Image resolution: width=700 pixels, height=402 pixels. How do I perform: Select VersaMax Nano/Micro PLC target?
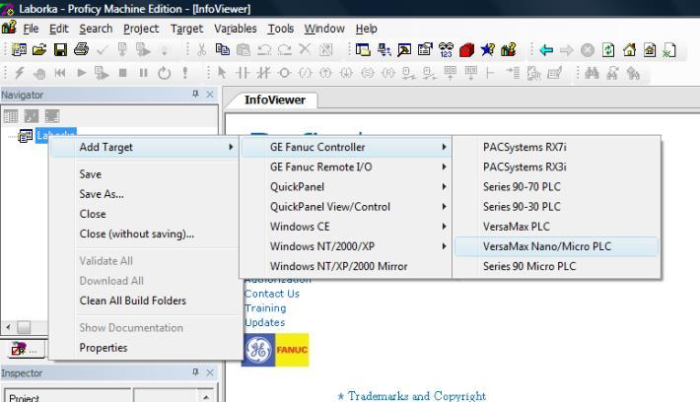[x=556, y=246]
